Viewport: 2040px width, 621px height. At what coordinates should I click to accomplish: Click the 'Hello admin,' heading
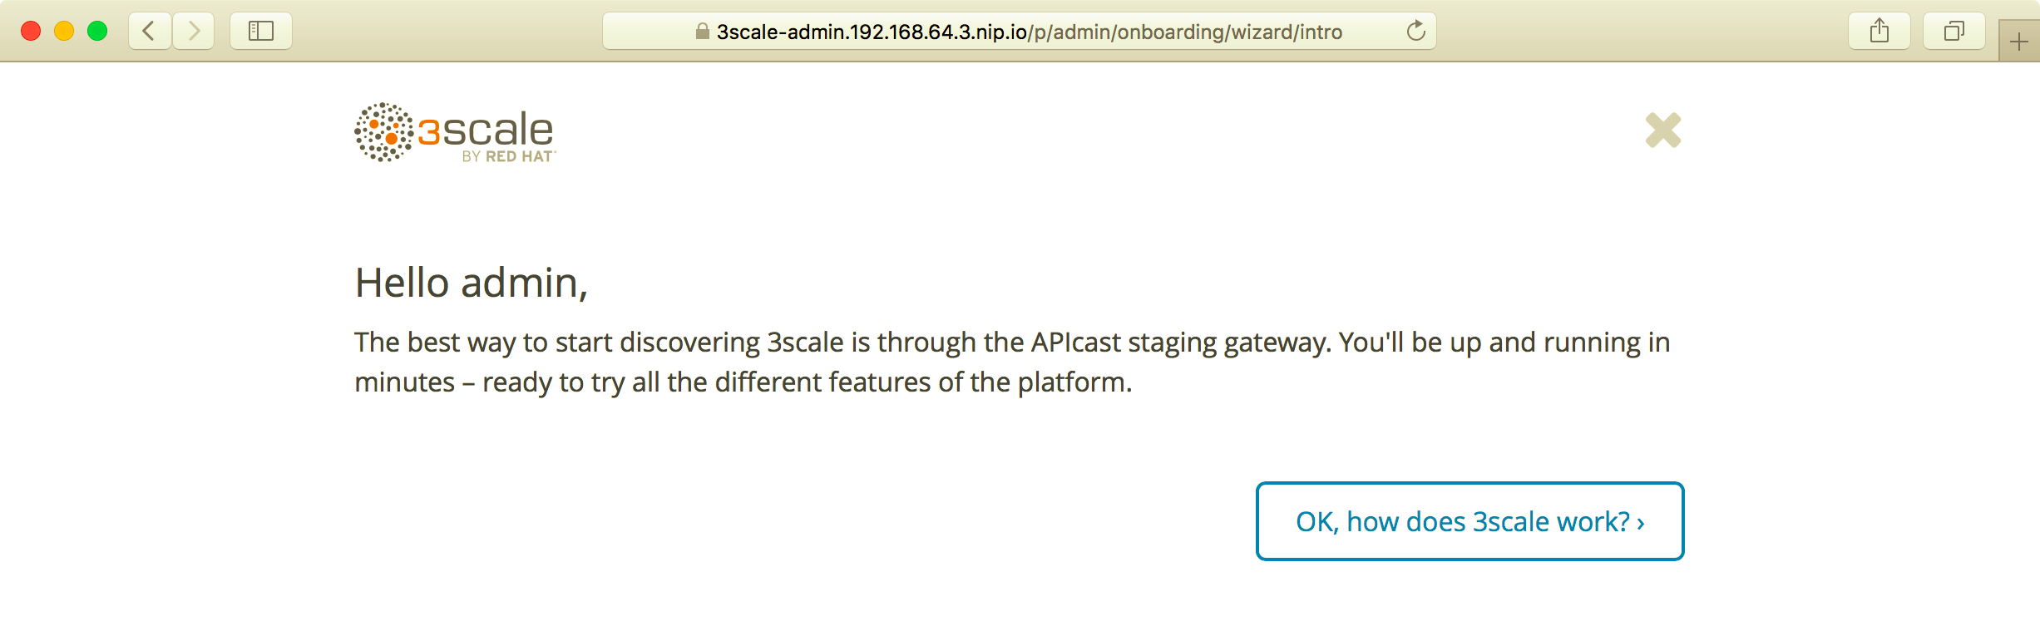click(472, 283)
